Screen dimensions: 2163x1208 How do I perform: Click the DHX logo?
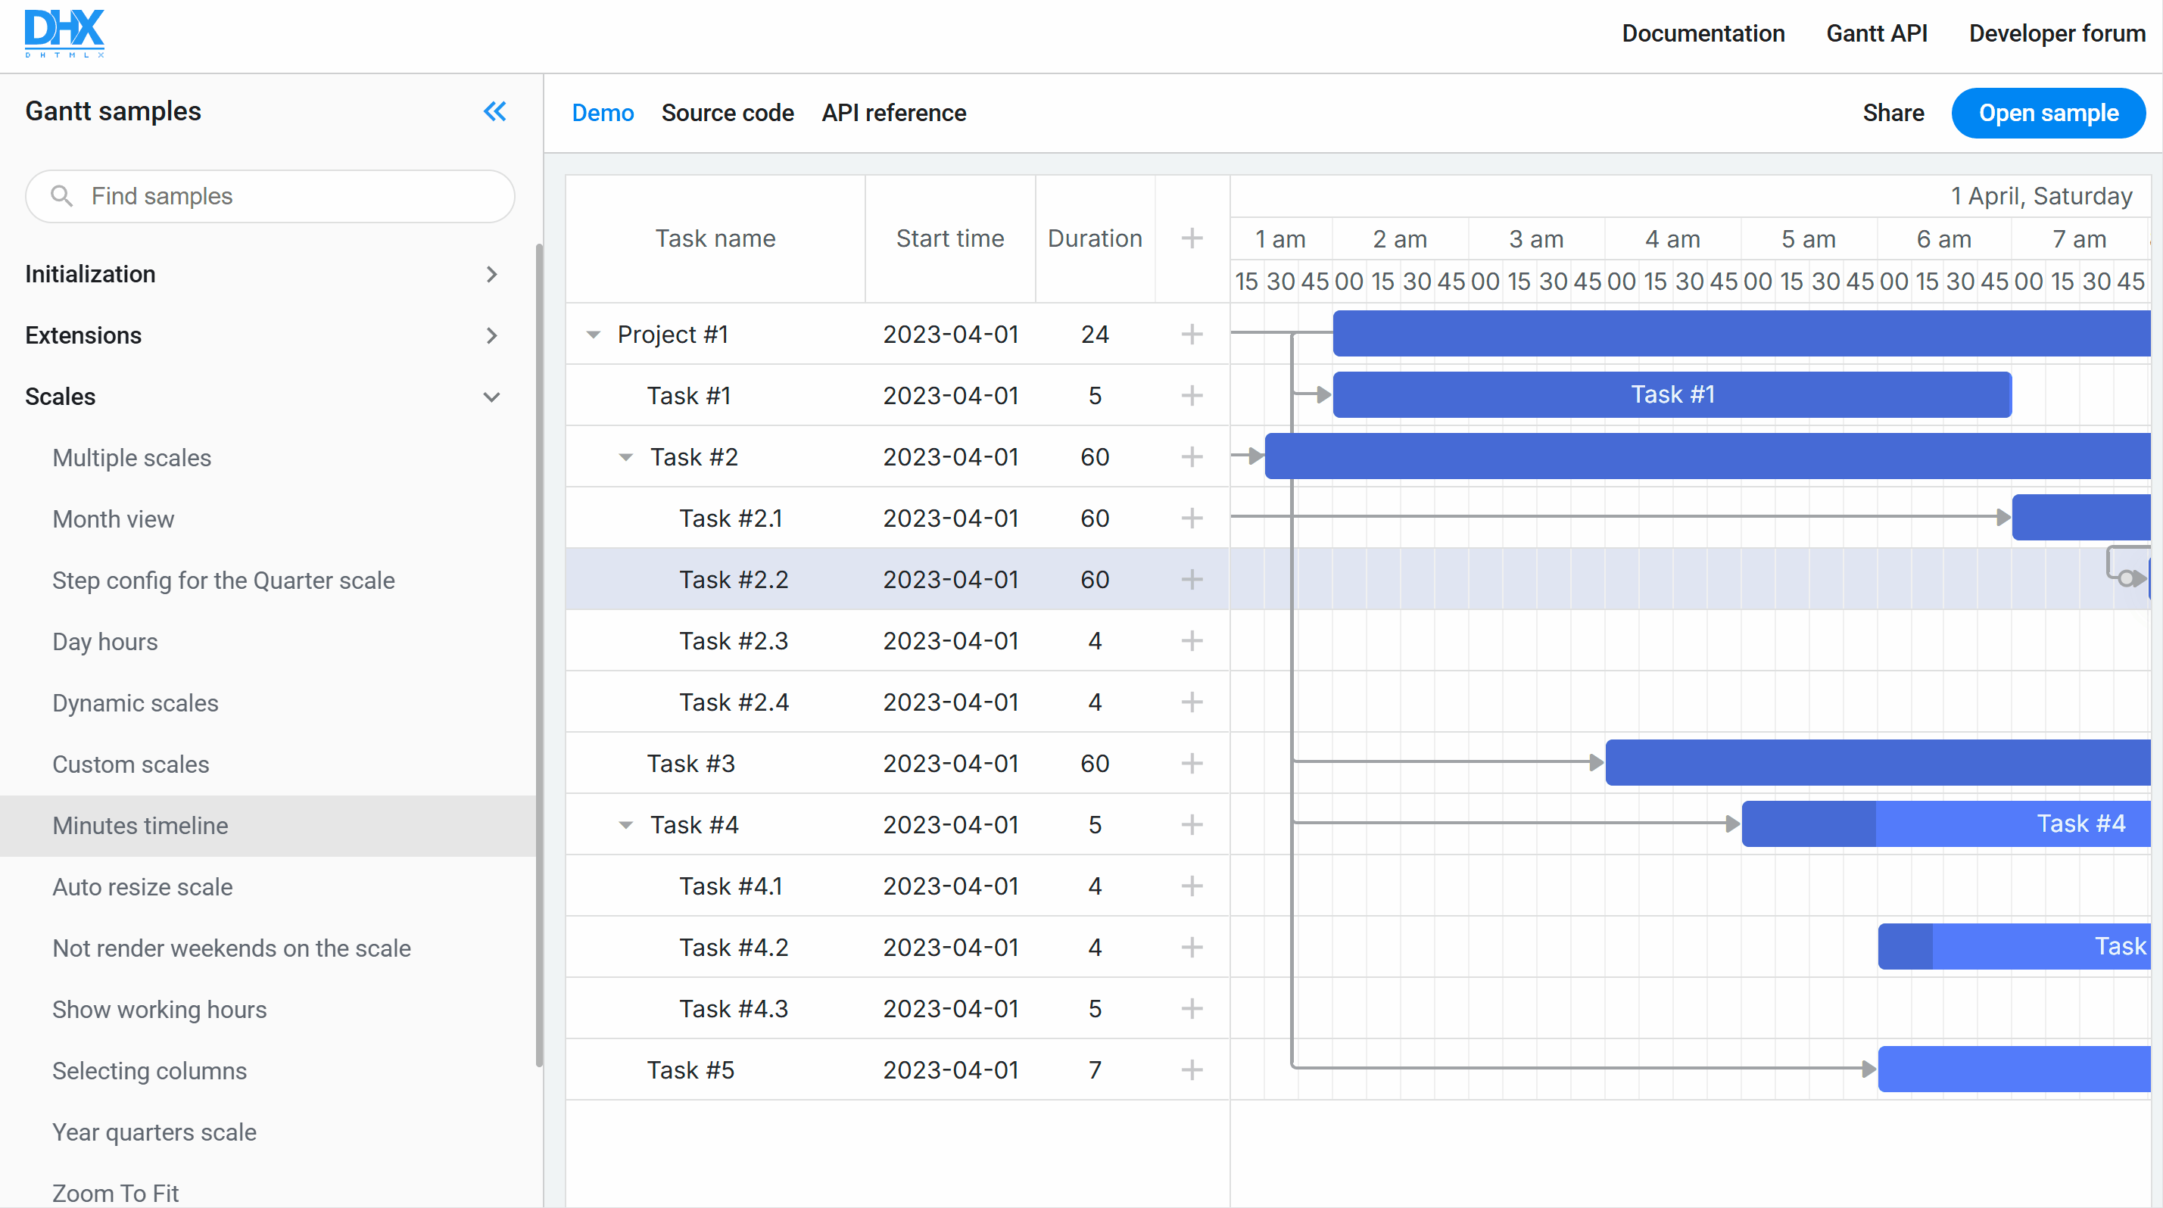click(64, 33)
